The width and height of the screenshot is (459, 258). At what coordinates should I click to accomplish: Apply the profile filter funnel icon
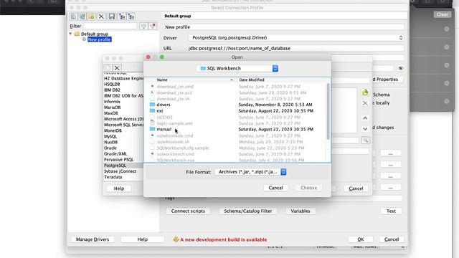pyautogui.click(x=143, y=27)
